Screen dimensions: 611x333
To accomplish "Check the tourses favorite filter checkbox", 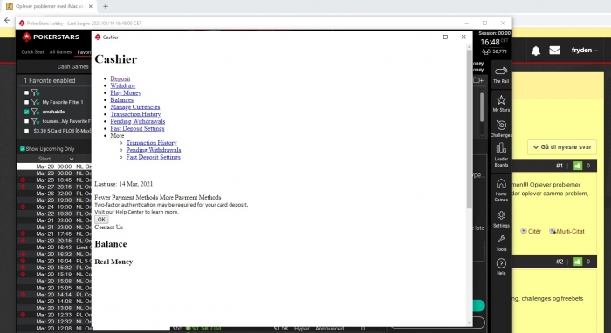I will coord(26,121).
